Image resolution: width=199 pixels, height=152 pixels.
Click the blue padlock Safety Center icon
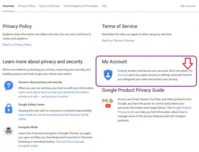[x=9, y=108]
